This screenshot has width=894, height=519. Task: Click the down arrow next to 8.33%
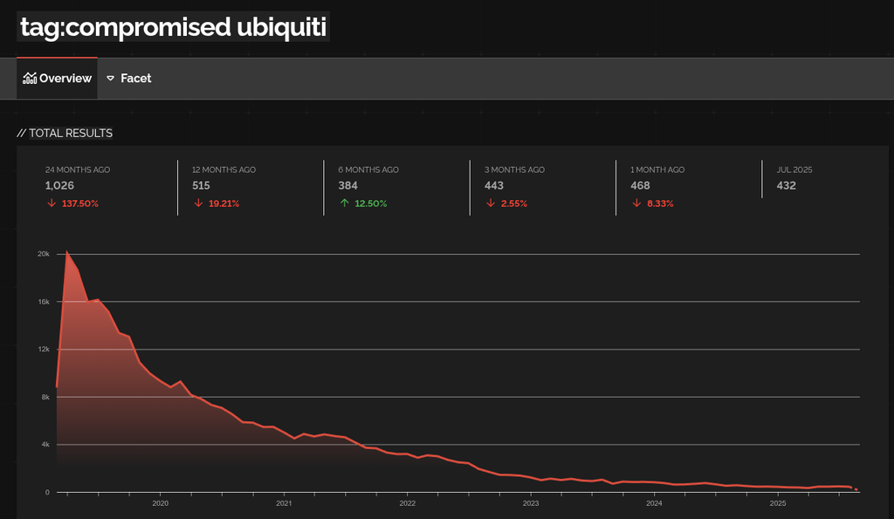636,204
